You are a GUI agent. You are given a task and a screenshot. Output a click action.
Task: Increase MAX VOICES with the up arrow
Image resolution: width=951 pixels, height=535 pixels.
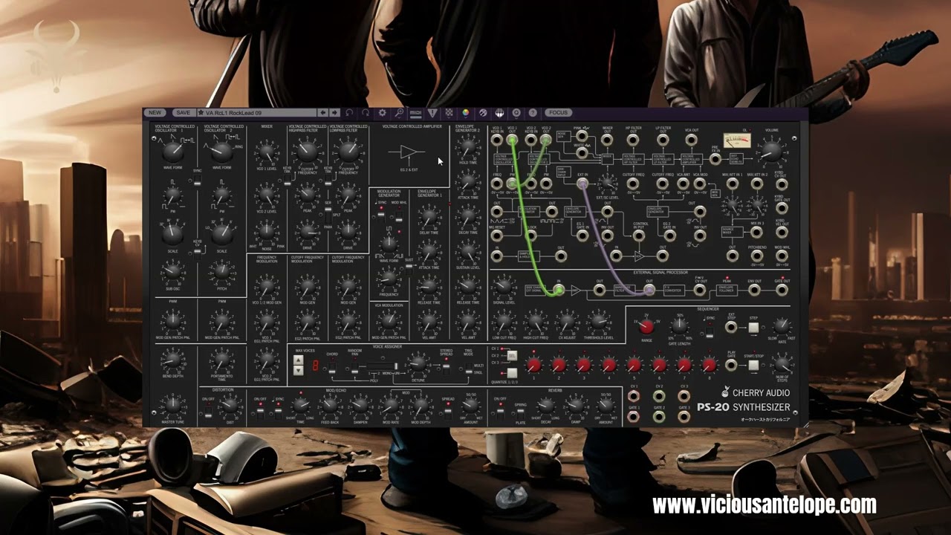click(x=299, y=360)
